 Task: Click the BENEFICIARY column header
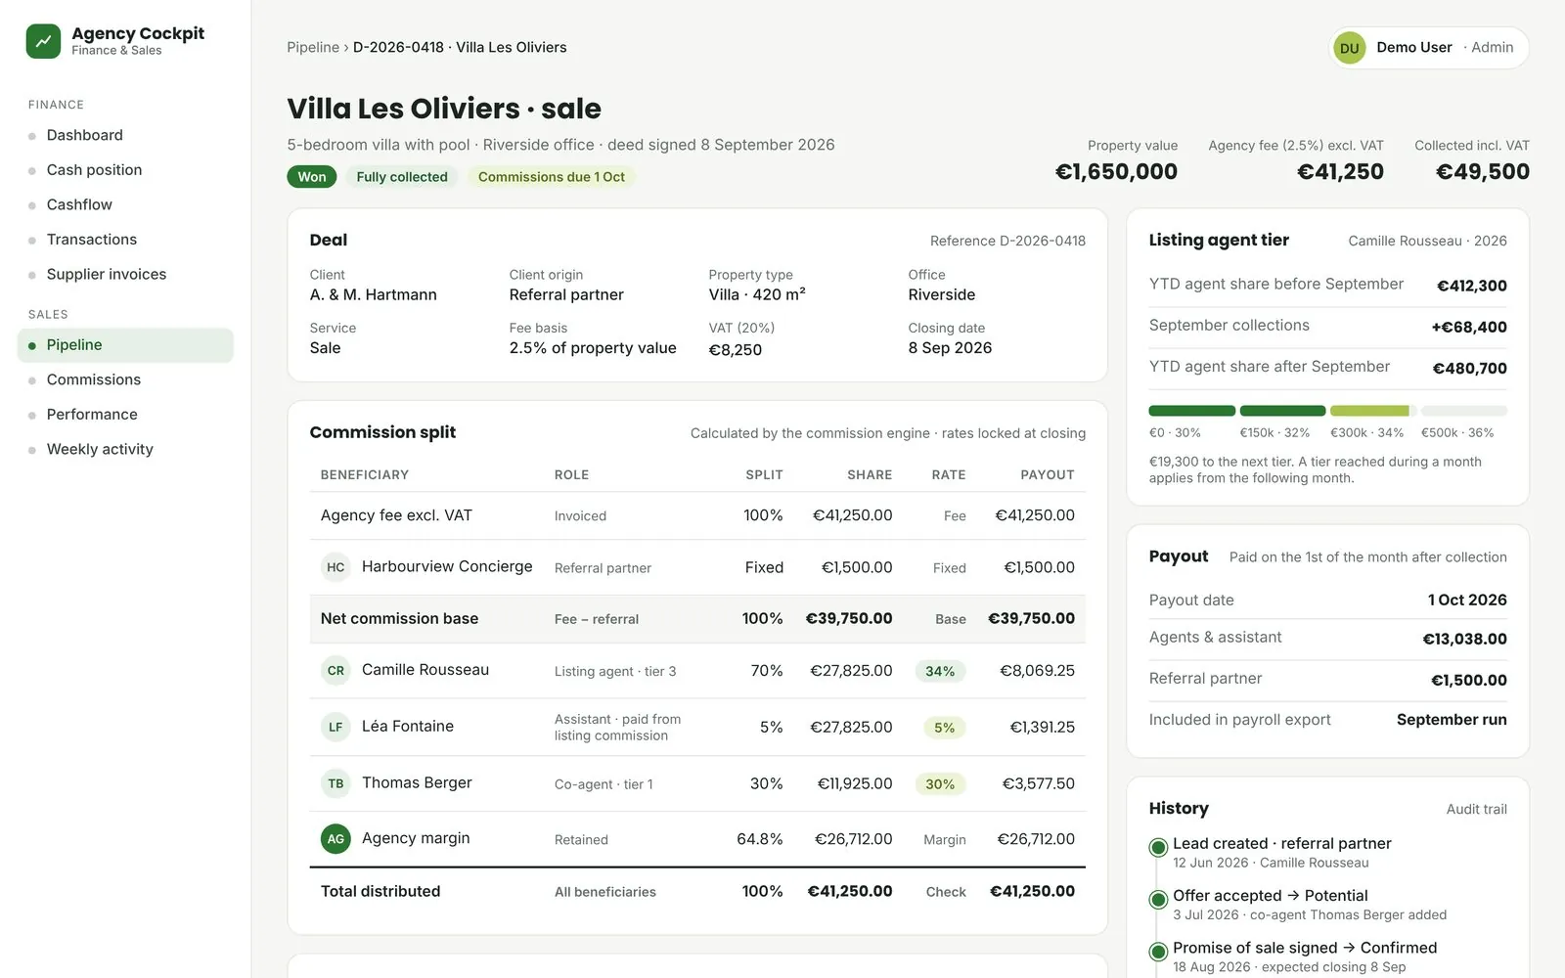tap(365, 475)
